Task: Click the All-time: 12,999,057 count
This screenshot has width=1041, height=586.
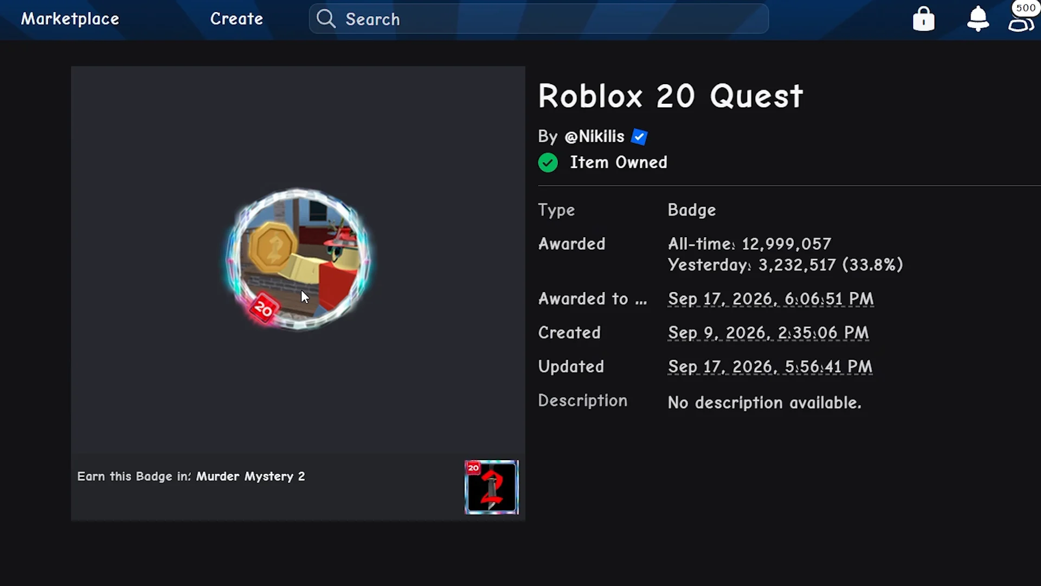Action: [x=749, y=244]
